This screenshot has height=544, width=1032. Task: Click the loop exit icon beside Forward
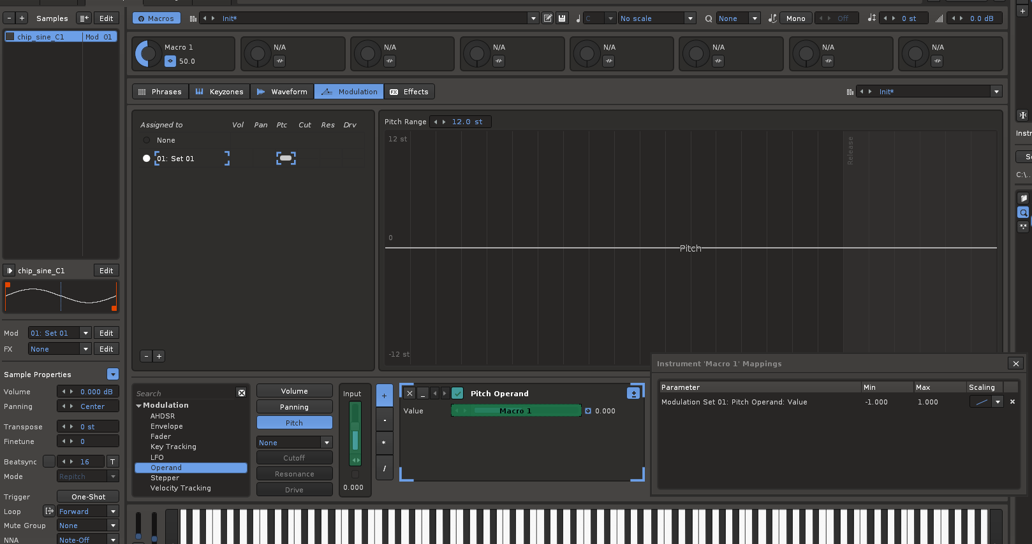tap(49, 511)
